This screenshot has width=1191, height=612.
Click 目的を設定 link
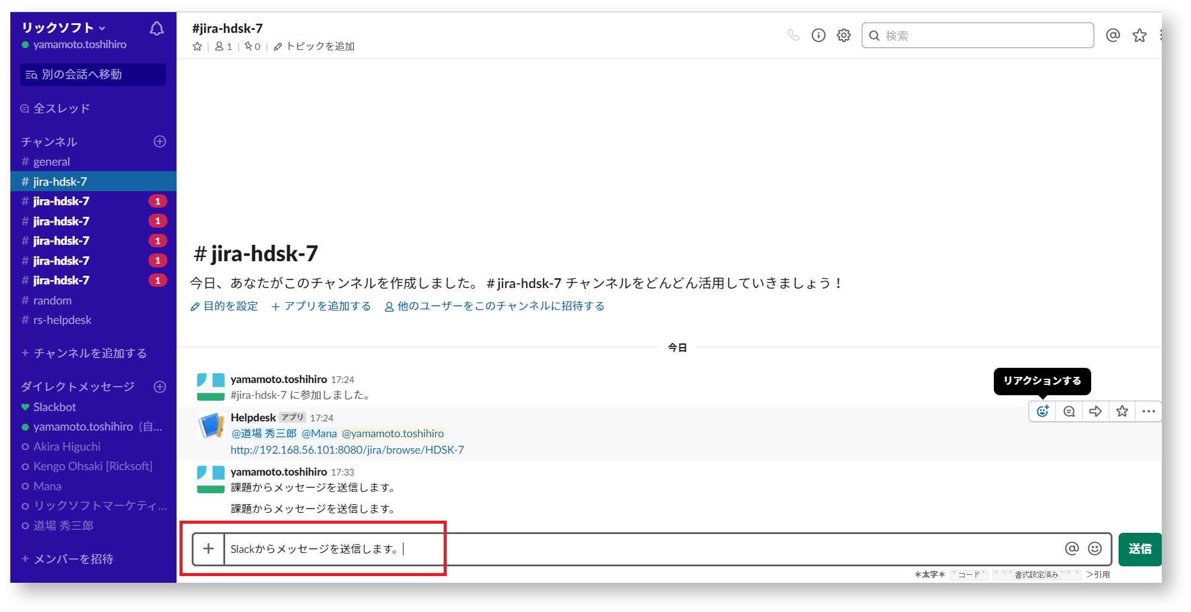pos(224,306)
